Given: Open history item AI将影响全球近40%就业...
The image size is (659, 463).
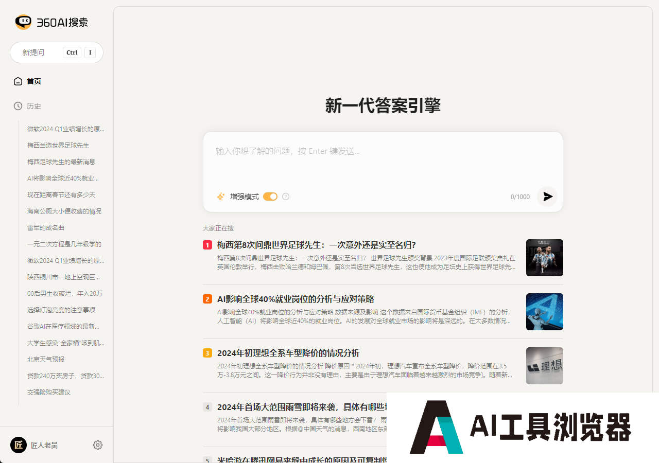Looking at the screenshot, I should coord(63,179).
